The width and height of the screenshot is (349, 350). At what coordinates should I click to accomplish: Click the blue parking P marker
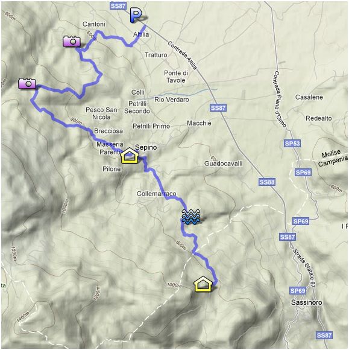[136, 16]
